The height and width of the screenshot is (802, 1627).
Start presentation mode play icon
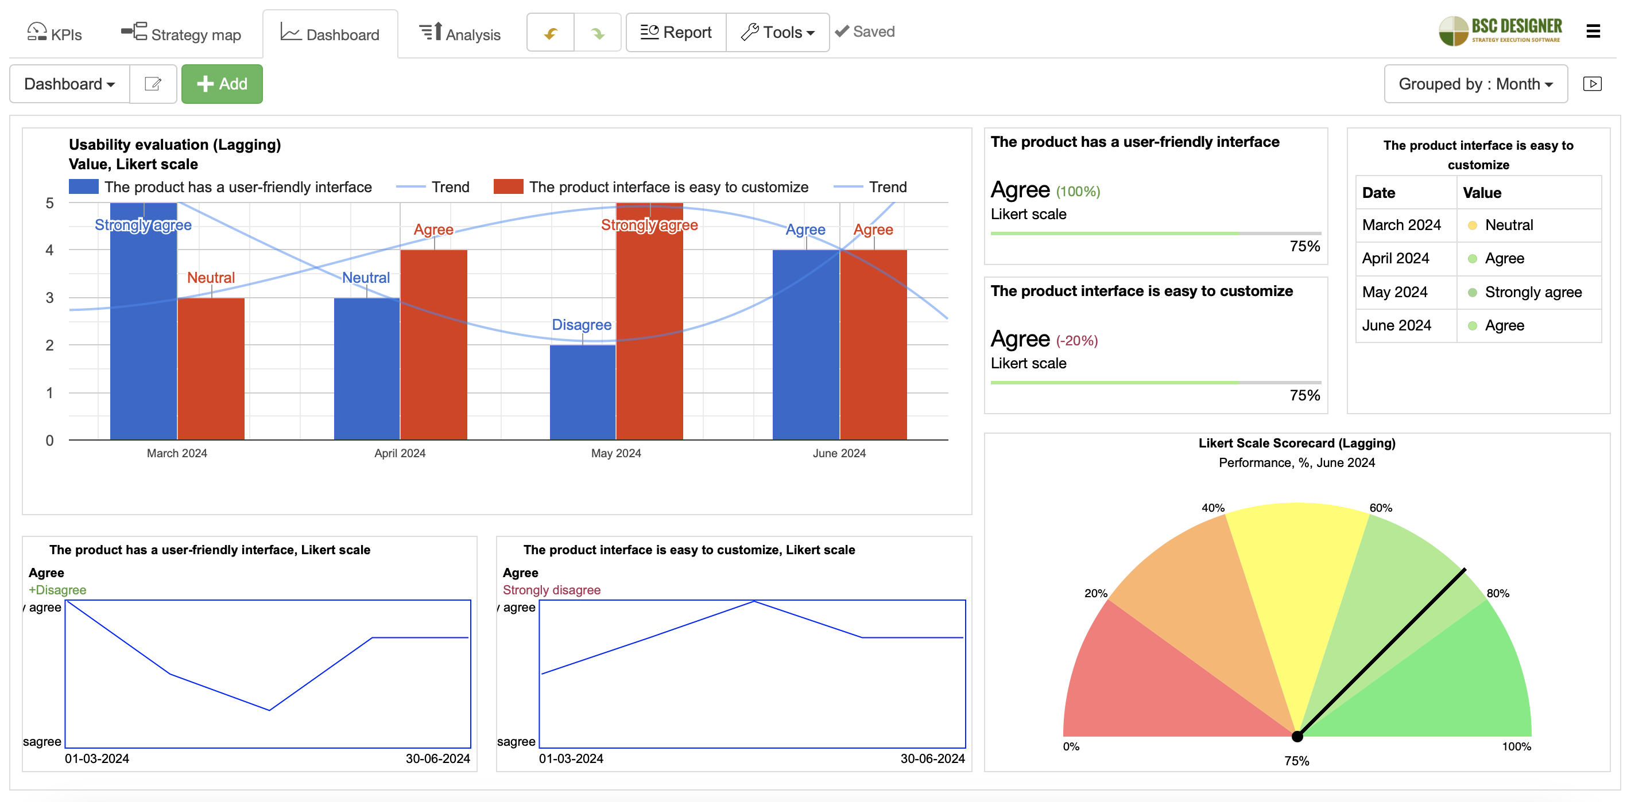(1591, 84)
